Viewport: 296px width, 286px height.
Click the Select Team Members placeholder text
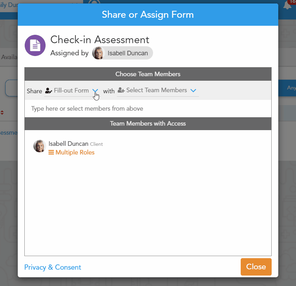157,90
